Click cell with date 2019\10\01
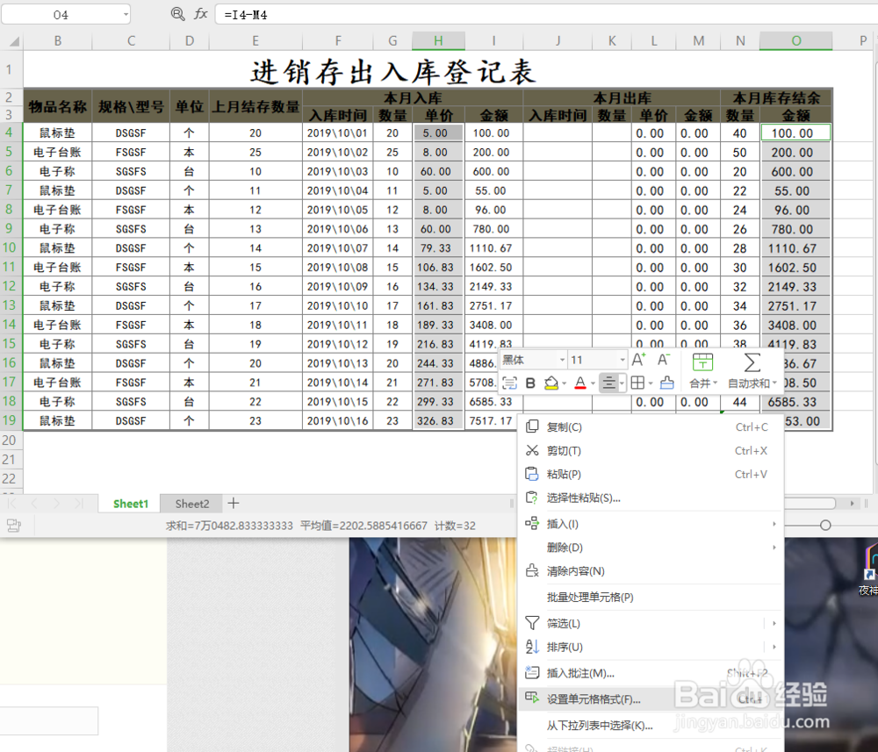This screenshot has width=878, height=752. 338,133
